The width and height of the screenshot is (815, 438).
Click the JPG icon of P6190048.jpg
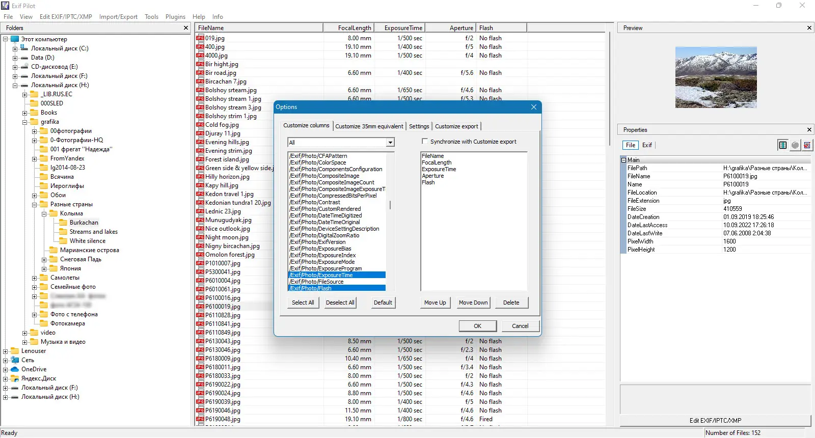[x=200, y=419]
